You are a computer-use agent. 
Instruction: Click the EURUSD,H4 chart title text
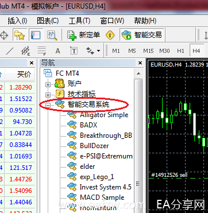[166, 65]
